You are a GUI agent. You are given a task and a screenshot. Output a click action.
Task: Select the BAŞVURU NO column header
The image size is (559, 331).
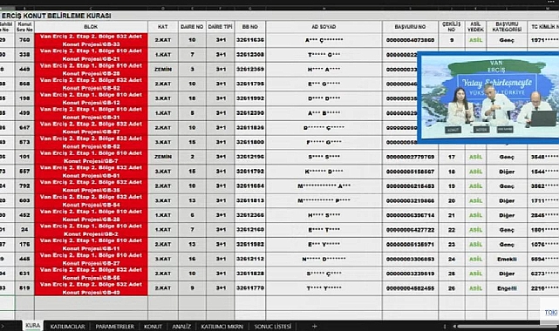click(x=411, y=27)
